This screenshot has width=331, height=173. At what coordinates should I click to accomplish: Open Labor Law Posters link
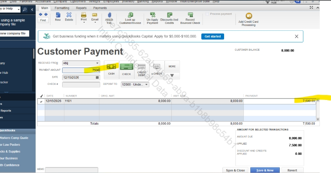10,145
